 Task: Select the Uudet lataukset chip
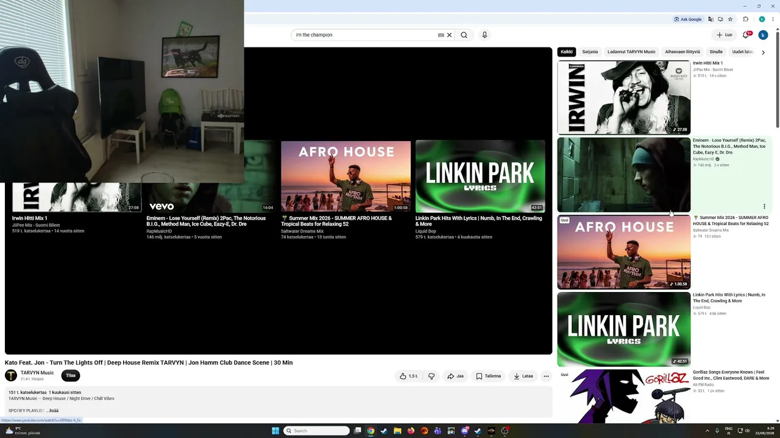(x=743, y=52)
